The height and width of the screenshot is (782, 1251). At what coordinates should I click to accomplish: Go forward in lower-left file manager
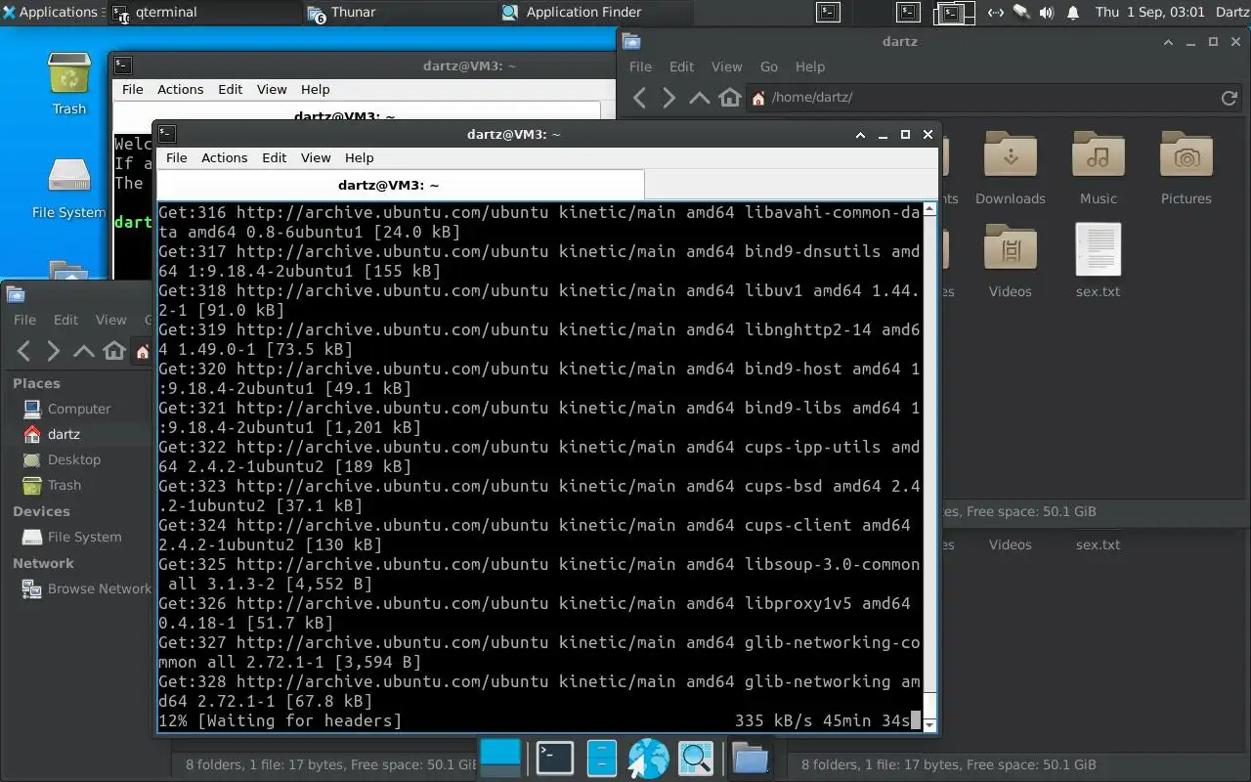(x=54, y=351)
